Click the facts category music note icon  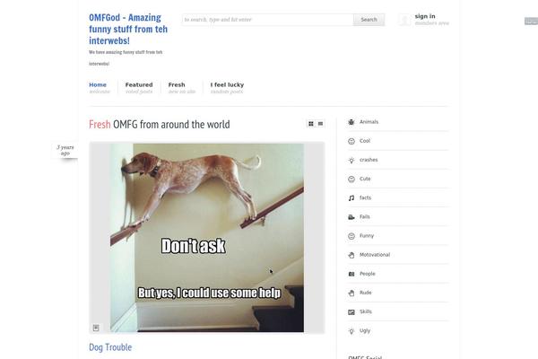pyautogui.click(x=351, y=197)
